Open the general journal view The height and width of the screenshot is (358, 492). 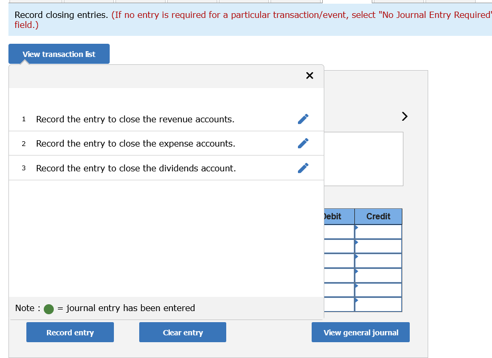[360, 332]
